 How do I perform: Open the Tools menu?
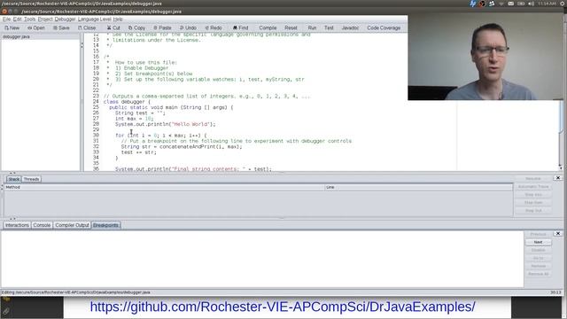[x=29, y=19]
